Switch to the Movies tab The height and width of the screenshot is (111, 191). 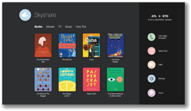[50, 27]
